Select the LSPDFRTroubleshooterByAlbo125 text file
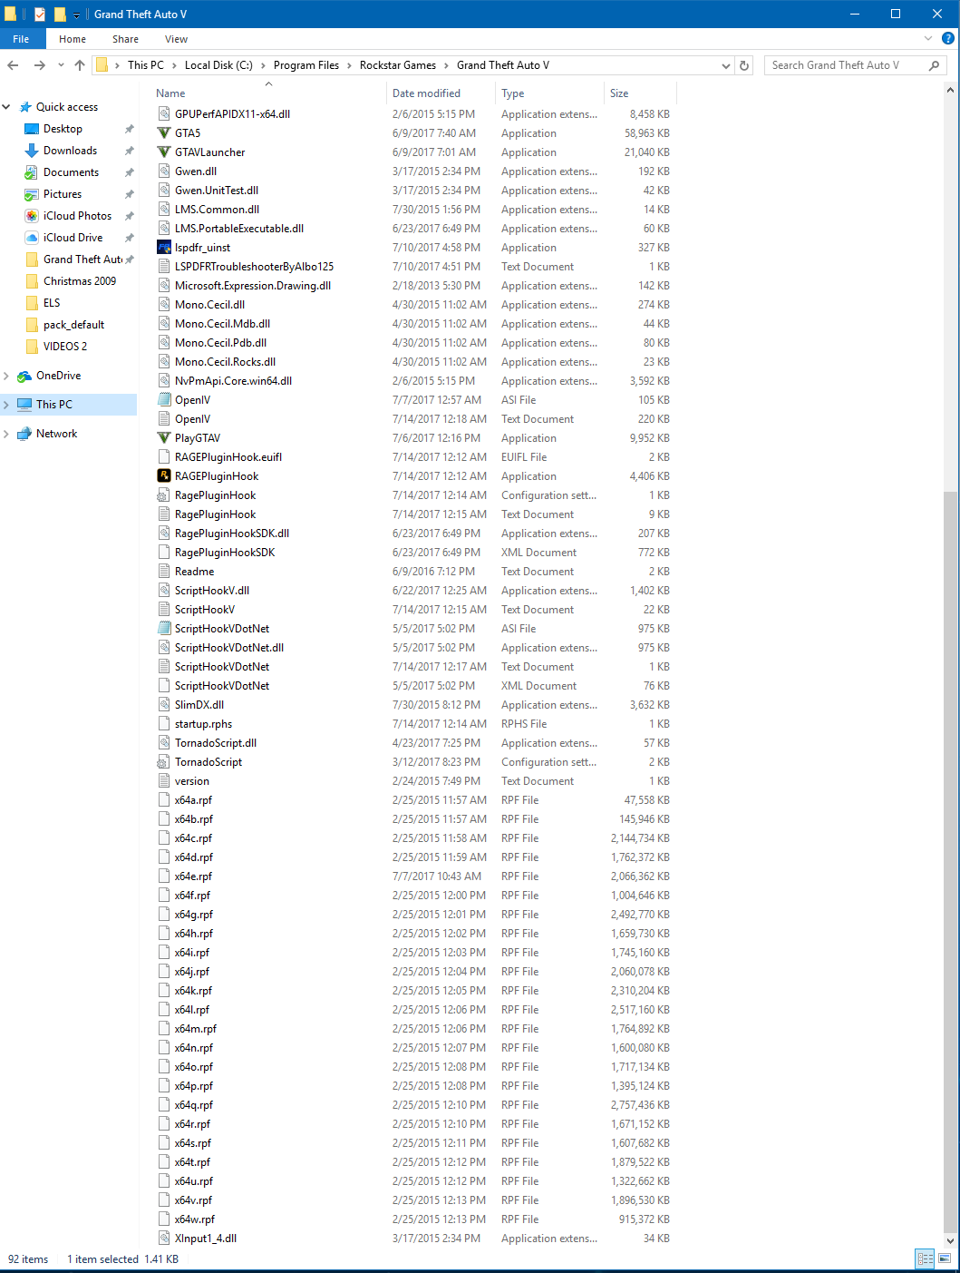Viewport: 960px width, 1273px height. click(x=254, y=267)
